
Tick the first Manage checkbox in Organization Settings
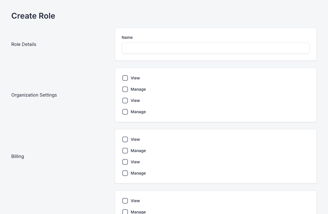125,89
